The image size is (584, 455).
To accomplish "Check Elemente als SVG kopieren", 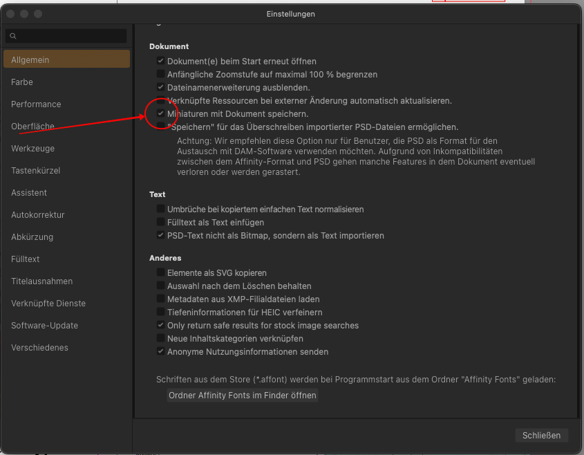I will 160,272.
